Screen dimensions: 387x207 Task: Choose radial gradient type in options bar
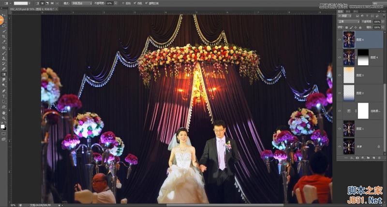[42, 3]
